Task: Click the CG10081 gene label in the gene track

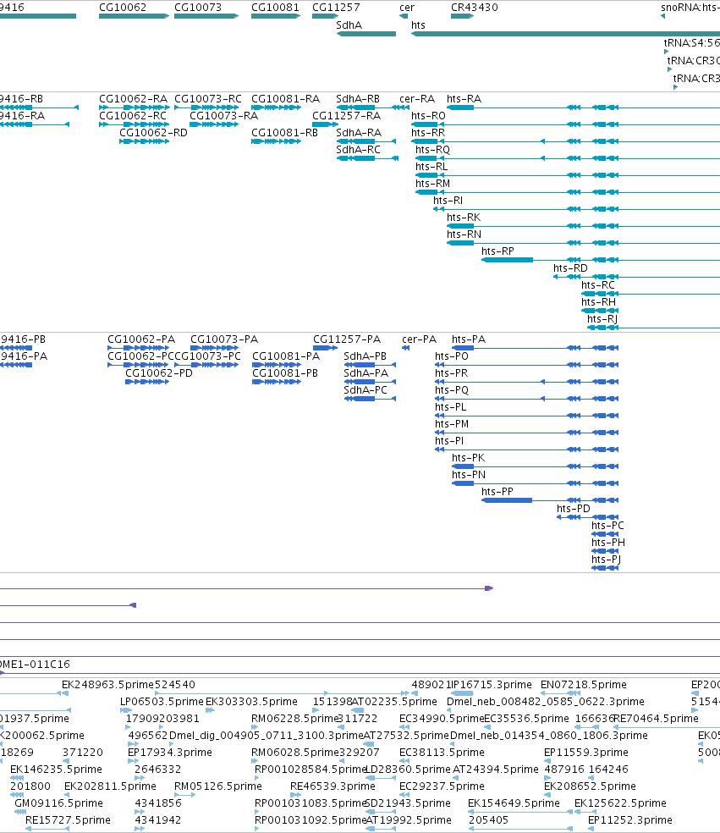Action: (x=275, y=8)
